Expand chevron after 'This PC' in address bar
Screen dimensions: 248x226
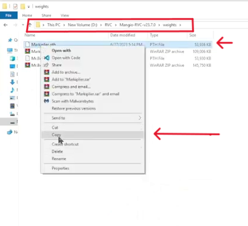(64, 25)
